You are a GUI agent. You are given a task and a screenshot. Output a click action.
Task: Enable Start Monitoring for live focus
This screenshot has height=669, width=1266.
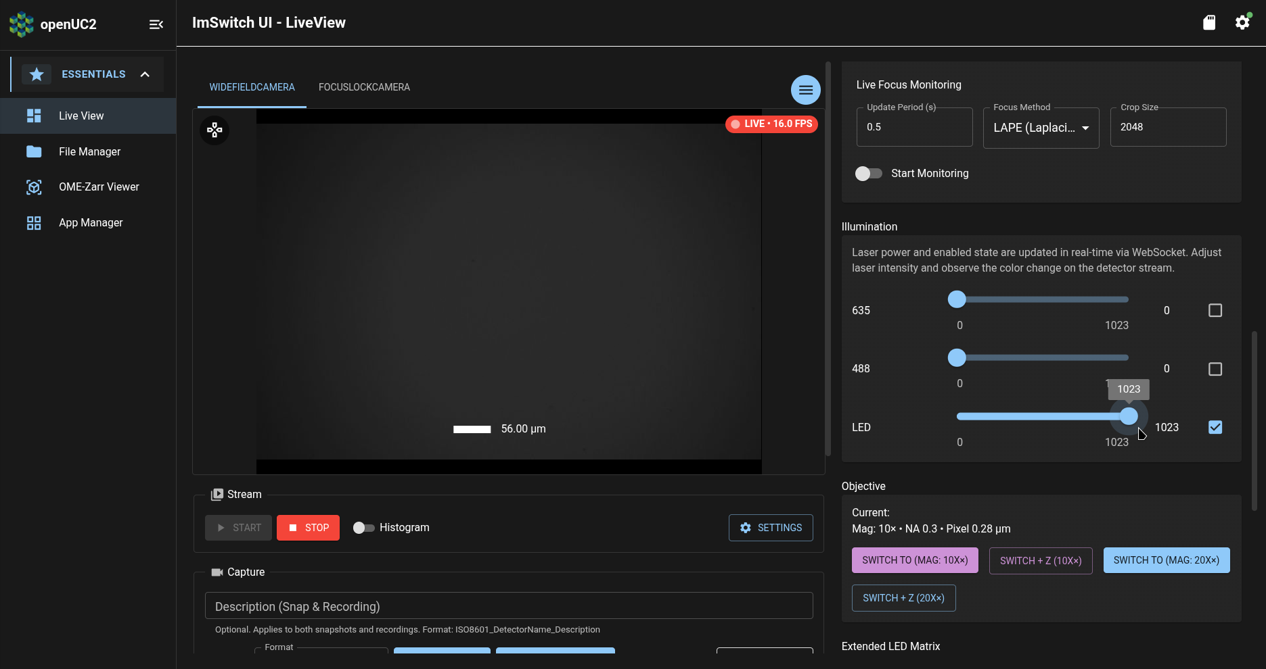click(x=868, y=173)
